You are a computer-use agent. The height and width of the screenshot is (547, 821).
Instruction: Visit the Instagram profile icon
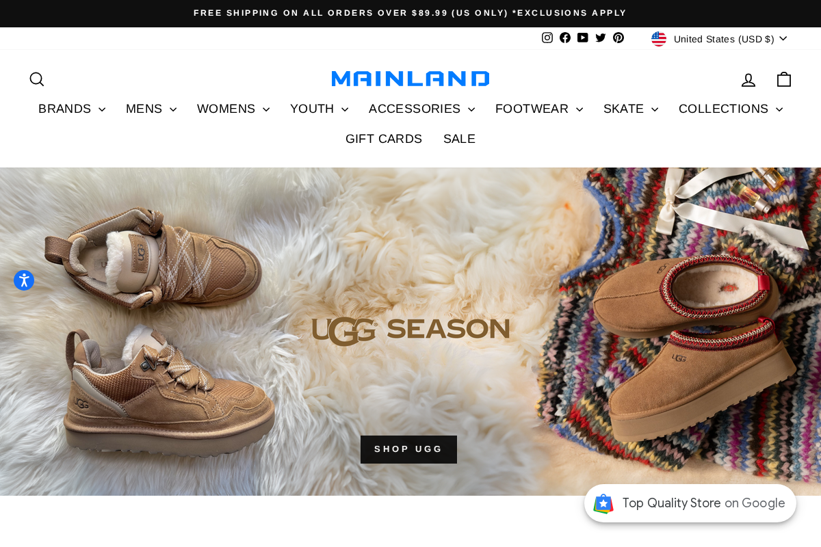tap(547, 38)
